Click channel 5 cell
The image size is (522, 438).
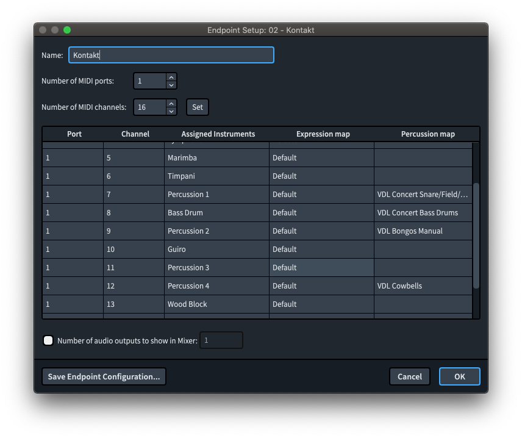pos(134,158)
